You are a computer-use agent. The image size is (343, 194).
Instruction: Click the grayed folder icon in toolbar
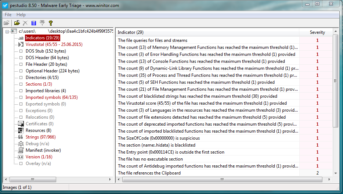pos(6,23)
